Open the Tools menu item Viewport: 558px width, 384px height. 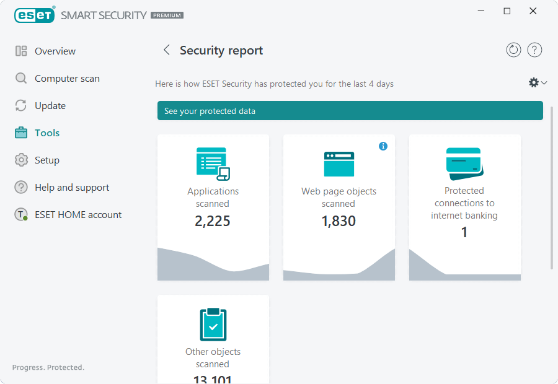[x=47, y=133]
